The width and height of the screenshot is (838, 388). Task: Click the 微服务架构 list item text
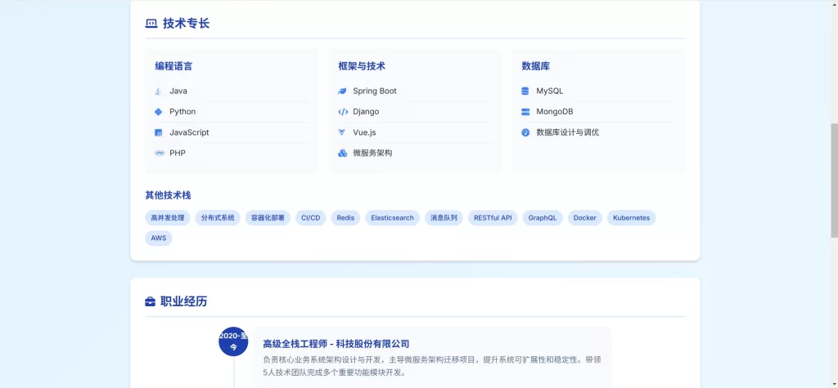pyautogui.click(x=372, y=154)
